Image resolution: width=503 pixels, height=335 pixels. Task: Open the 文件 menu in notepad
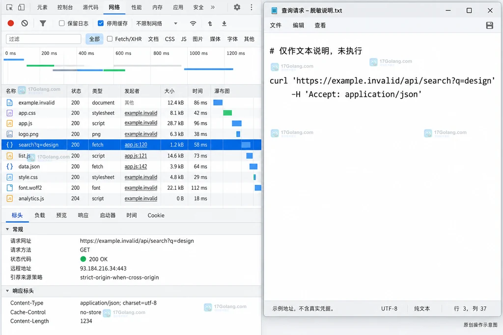pyautogui.click(x=276, y=26)
